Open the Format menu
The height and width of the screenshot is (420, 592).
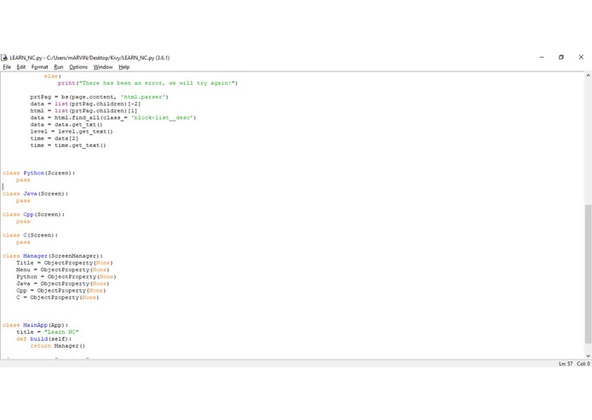40,67
